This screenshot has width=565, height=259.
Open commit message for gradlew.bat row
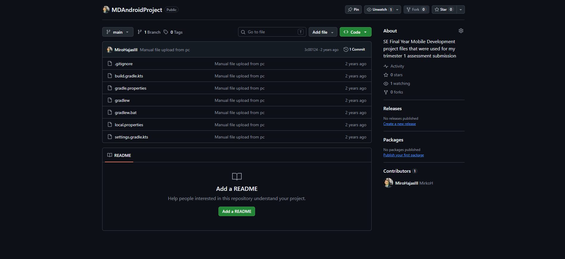pos(240,113)
